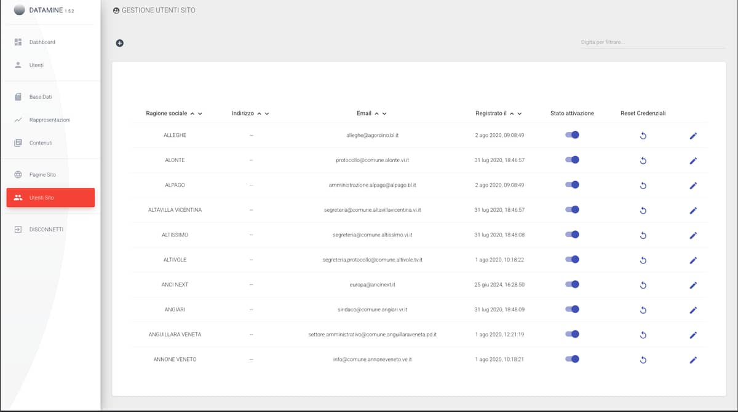Toggle activation for ANGUILLARA VENETA
The width and height of the screenshot is (738, 412).
572,334
